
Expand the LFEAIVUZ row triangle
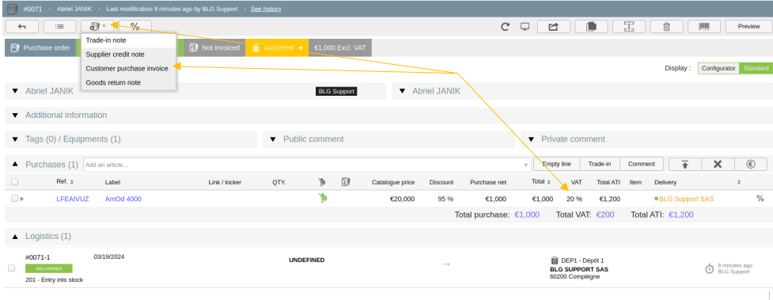(21, 199)
